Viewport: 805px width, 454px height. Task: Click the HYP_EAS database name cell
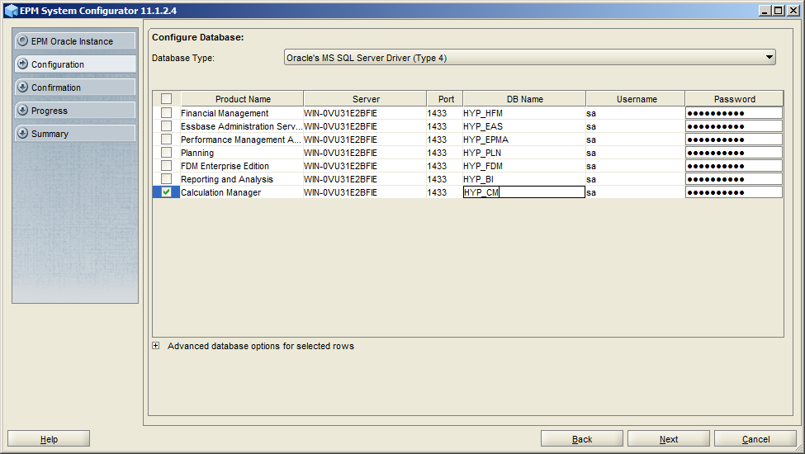(524, 126)
